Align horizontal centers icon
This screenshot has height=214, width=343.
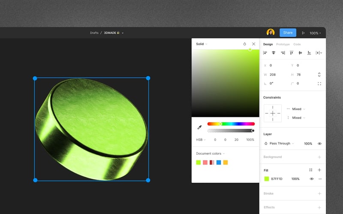click(x=274, y=53)
